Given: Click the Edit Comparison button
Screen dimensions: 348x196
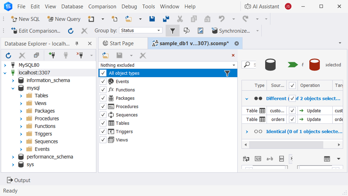Looking at the screenshot, I should point(35,31).
